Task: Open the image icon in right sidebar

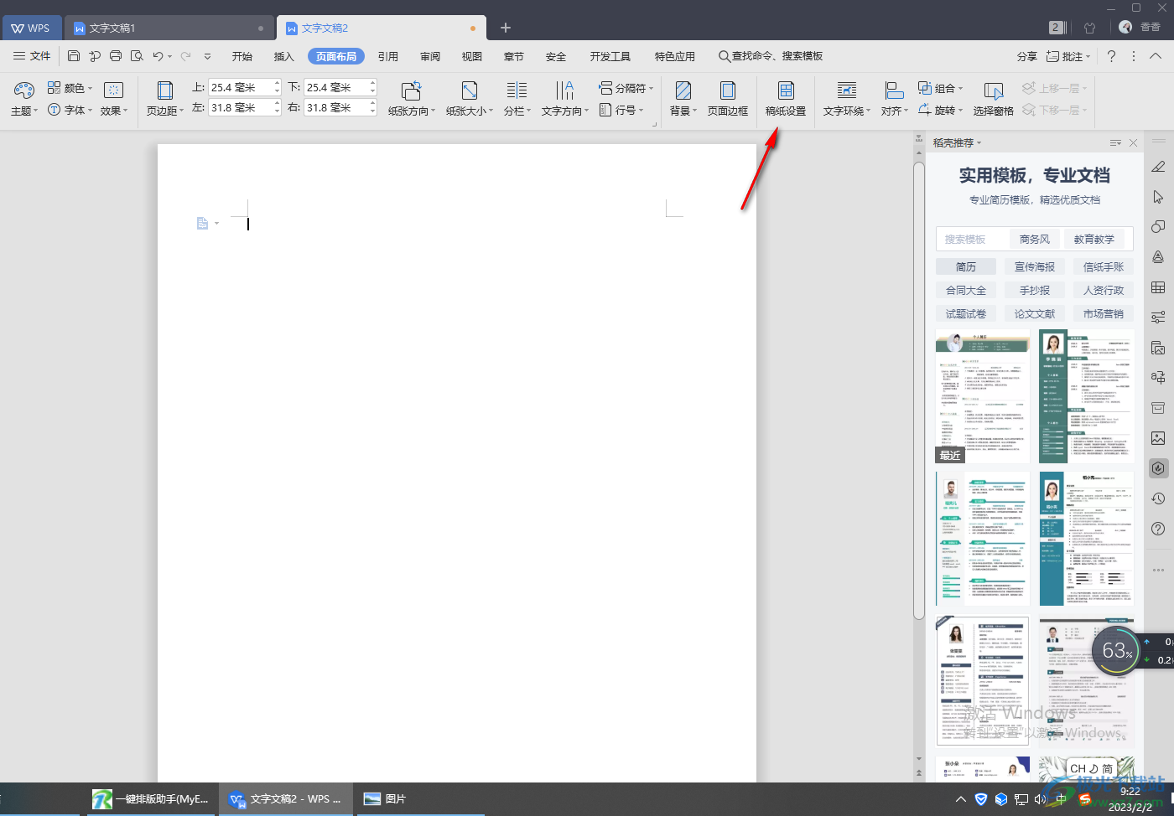Action: coord(1158,438)
